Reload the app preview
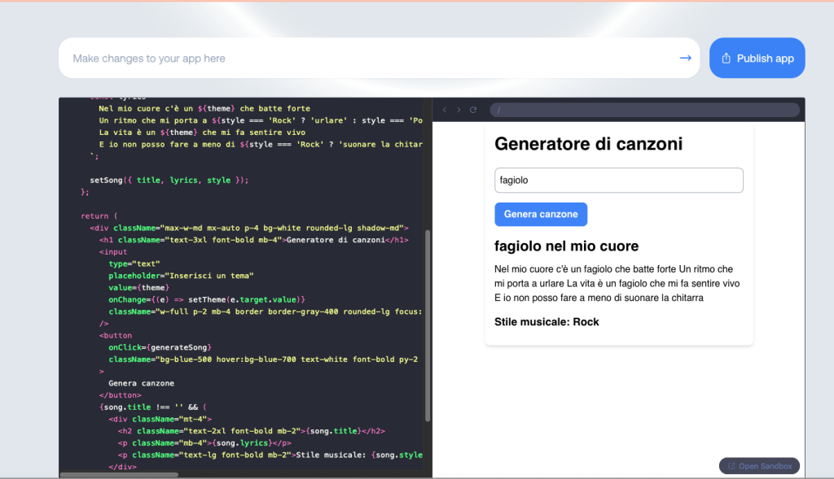Screen dimensions: 834x479 pos(473,110)
